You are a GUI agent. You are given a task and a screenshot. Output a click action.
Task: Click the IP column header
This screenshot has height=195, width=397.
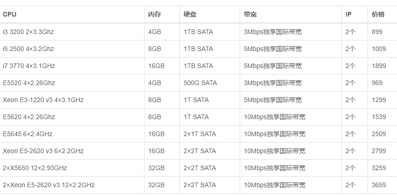(348, 14)
